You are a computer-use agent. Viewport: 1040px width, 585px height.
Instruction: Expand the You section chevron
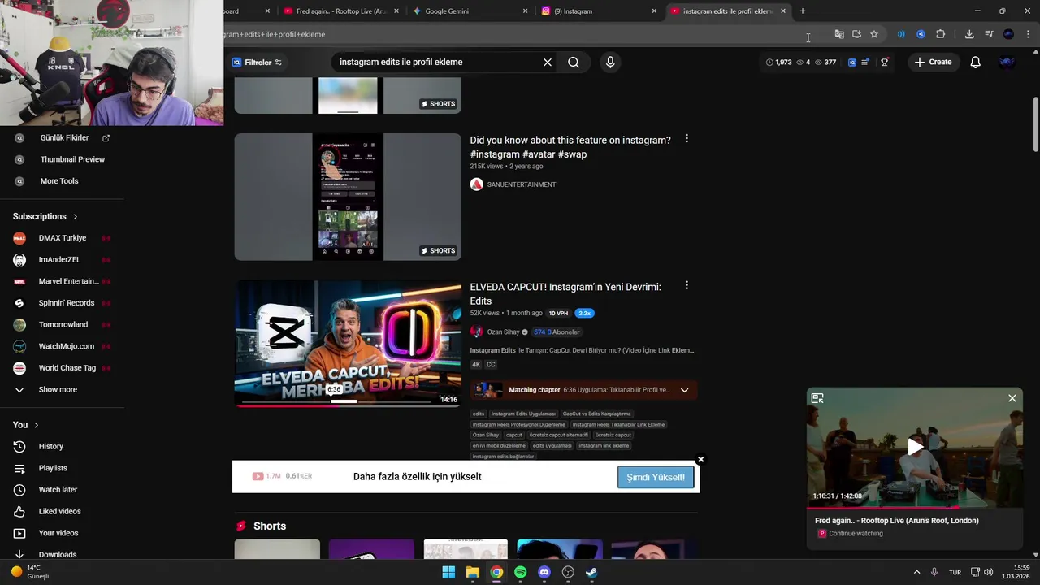pyautogui.click(x=37, y=425)
